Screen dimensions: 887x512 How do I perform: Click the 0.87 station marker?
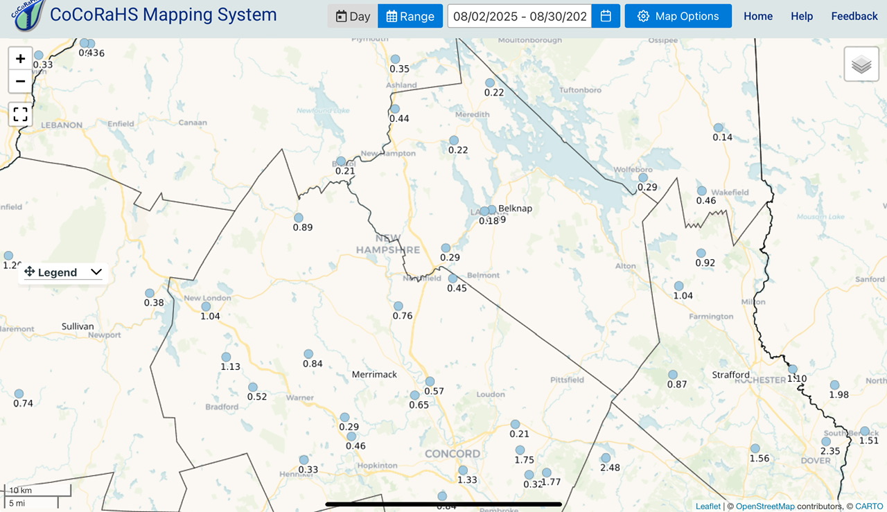(x=673, y=375)
